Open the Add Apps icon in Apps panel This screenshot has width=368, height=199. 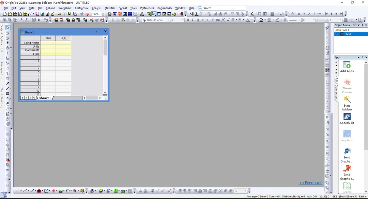(x=347, y=67)
